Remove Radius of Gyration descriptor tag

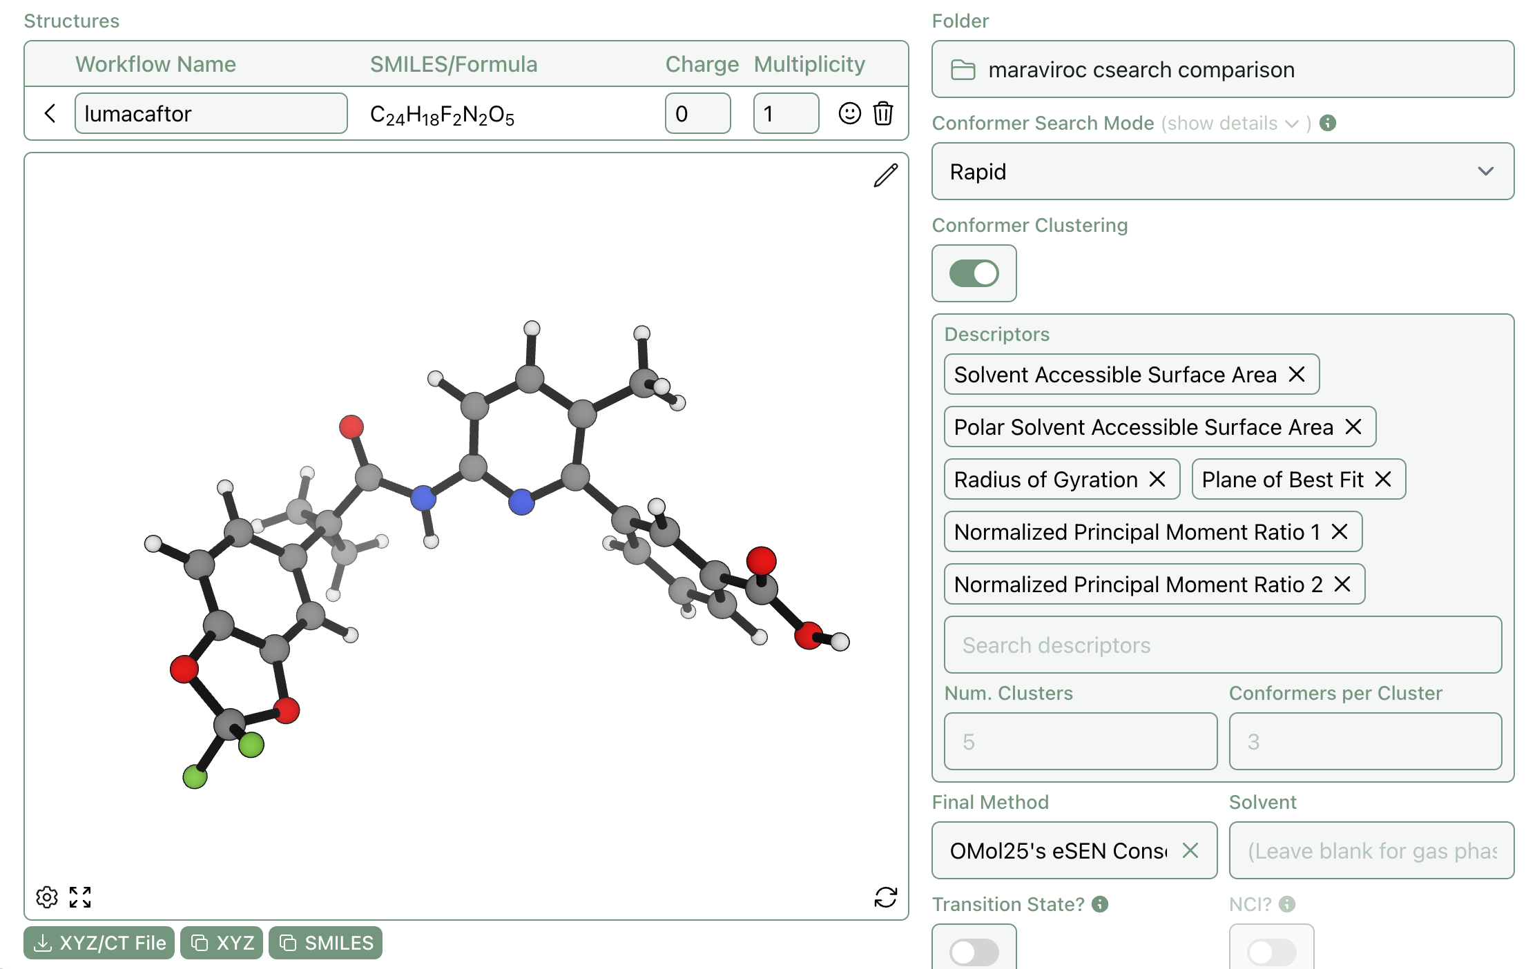(x=1157, y=479)
